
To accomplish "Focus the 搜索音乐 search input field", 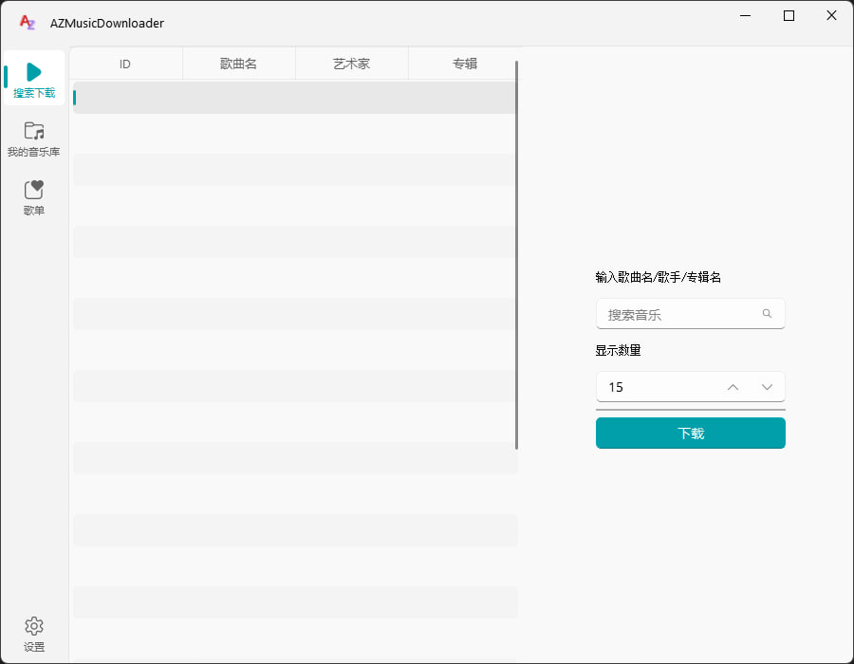I will 690,314.
